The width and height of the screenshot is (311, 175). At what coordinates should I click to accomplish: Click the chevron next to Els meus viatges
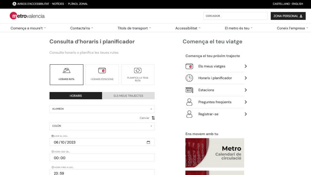pyautogui.click(x=246, y=66)
